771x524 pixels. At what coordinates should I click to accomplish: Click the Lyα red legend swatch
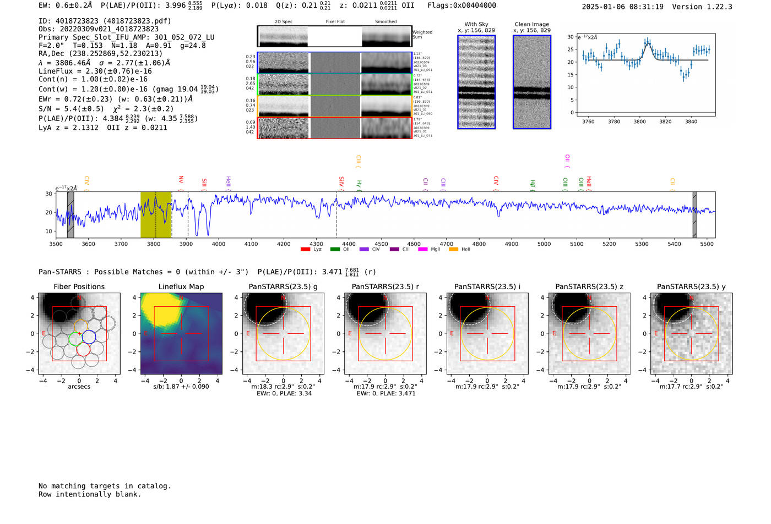305,250
